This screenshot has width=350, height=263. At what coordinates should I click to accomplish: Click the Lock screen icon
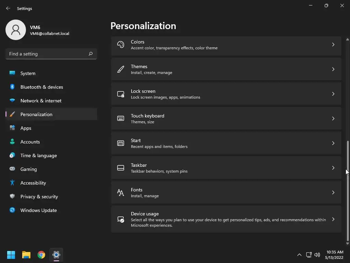pos(121,94)
